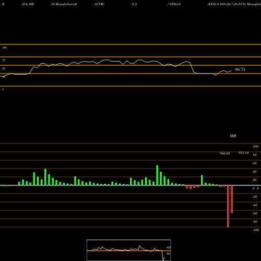The height and width of the screenshot is (261, 261).
Task: Click the shorter red bar reaching -60
Action: 232,199
